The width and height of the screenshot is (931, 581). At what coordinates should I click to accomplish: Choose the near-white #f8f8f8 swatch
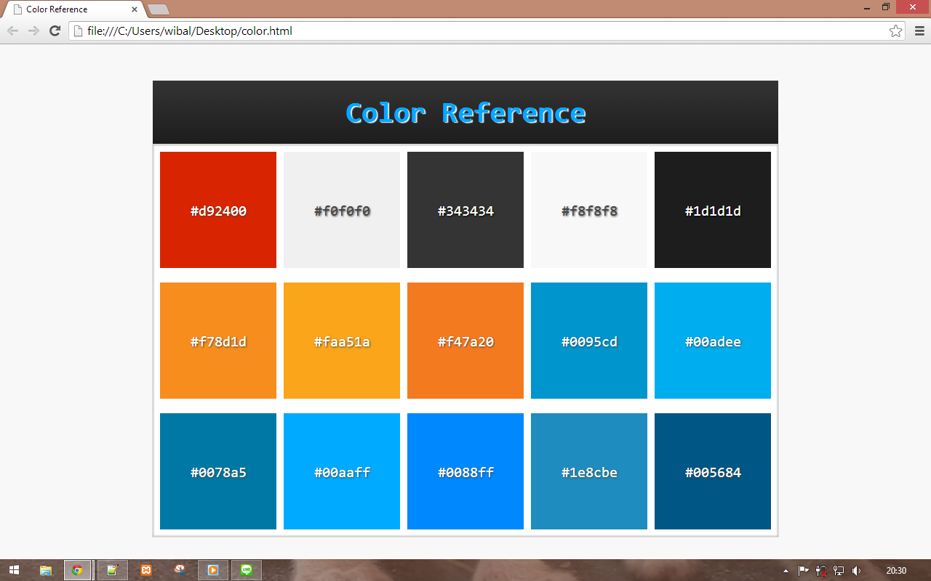coord(589,210)
